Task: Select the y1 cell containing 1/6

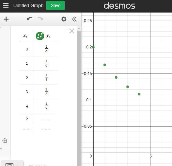Action: tap(46, 63)
